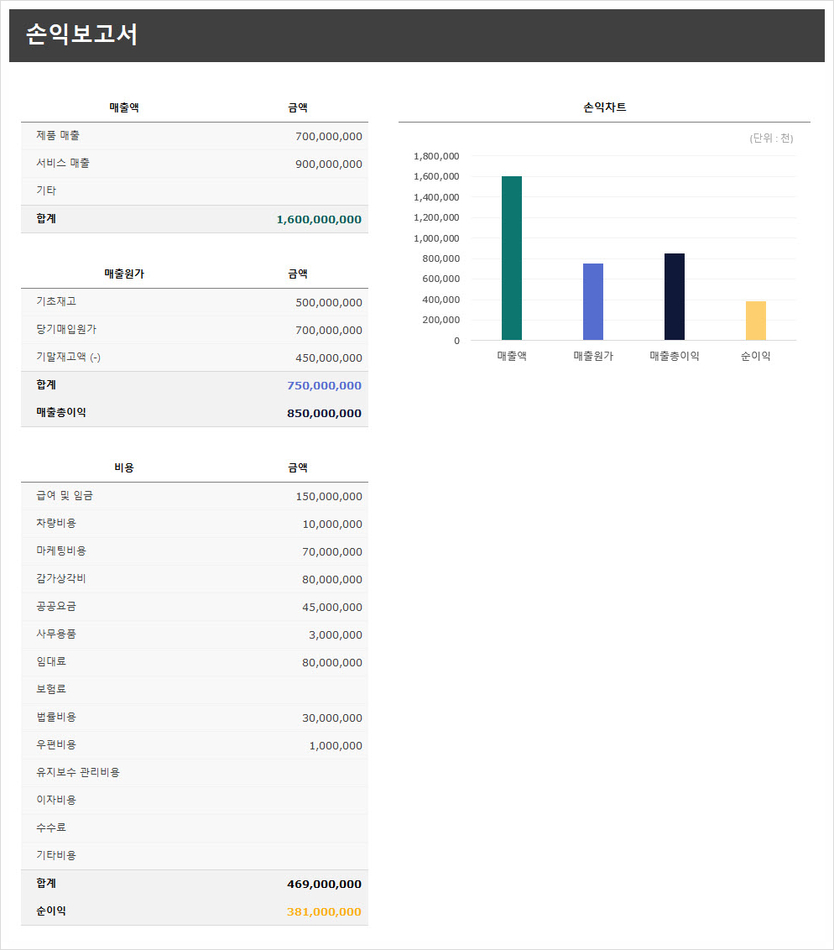Screen dimensions: 834x950
Task: Click the 45,000,000 utilities value
Action: [x=332, y=607]
